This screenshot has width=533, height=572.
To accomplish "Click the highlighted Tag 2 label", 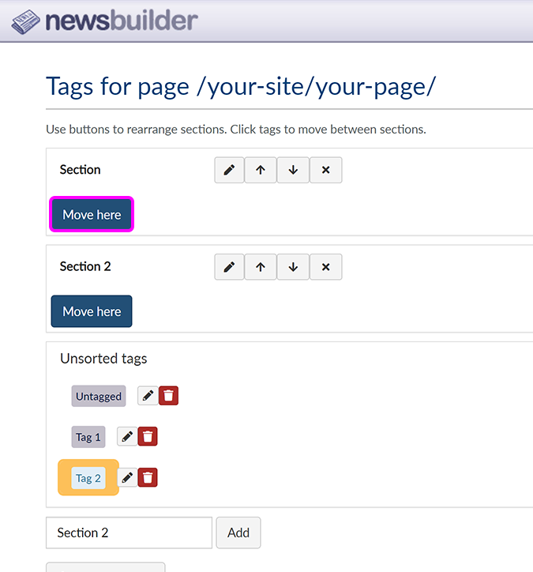I will coord(88,478).
